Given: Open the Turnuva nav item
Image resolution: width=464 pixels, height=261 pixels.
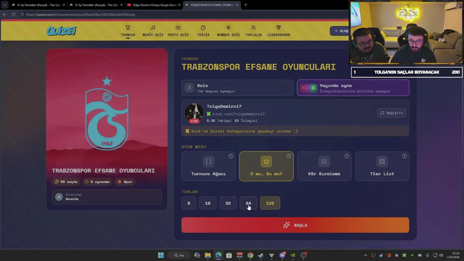Looking at the screenshot, I should point(128,31).
